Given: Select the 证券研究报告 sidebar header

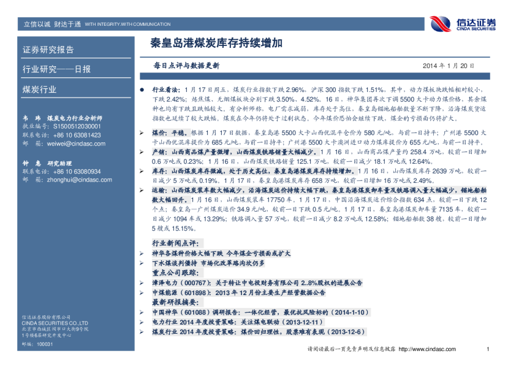Looking at the screenshot, I should [x=48, y=50].
